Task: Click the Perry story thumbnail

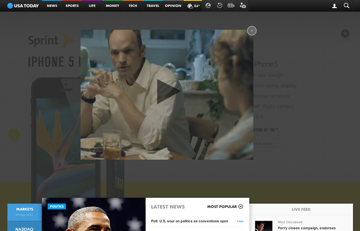Action: tap(264, 226)
